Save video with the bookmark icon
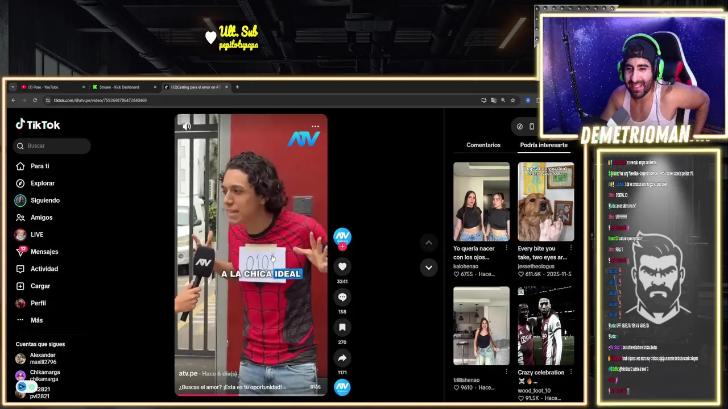 pos(342,327)
